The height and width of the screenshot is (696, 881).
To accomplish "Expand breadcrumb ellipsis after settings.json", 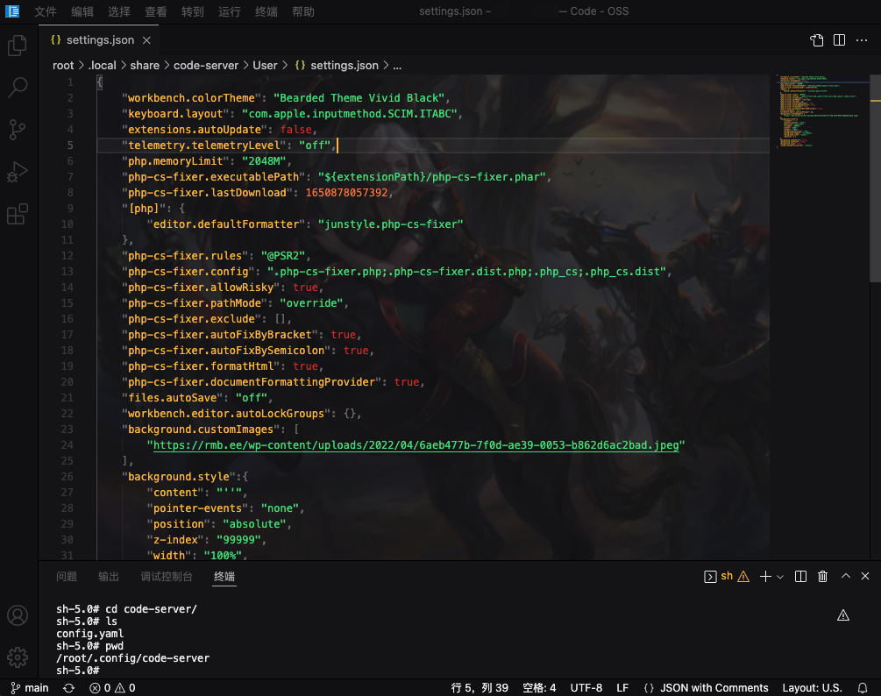I will (396, 65).
